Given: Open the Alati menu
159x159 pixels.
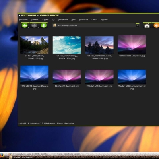Looking at the screenshot, I should pos(74,19).
